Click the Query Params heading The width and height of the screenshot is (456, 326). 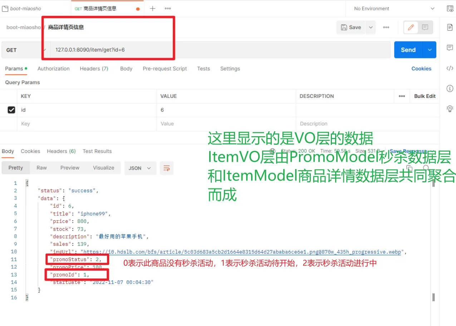(23, 83)
